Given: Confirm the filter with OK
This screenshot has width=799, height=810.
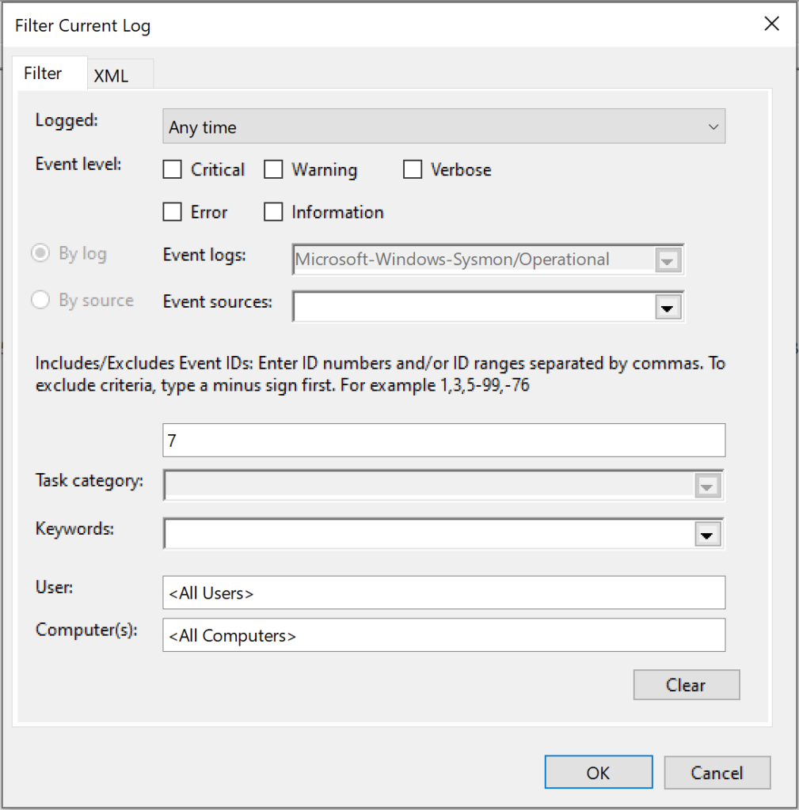Looking at the screenshot, I should coord(598,773).
